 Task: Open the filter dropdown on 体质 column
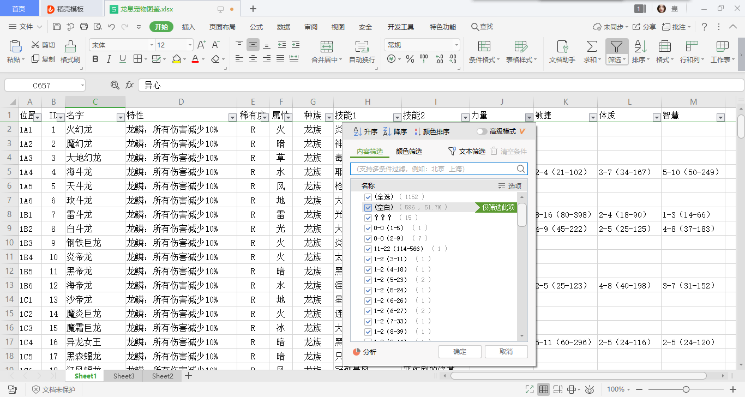[657, 117]
